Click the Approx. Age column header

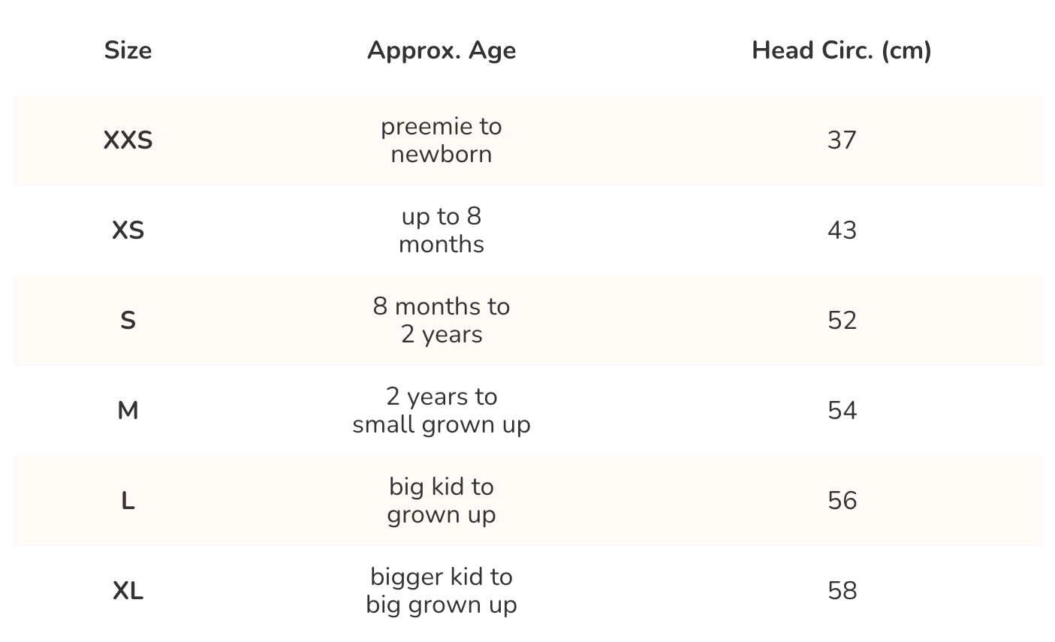(442, 50)
